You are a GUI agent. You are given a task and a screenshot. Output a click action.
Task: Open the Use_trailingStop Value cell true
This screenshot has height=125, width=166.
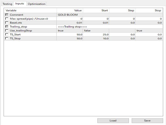tap(70, 31)
